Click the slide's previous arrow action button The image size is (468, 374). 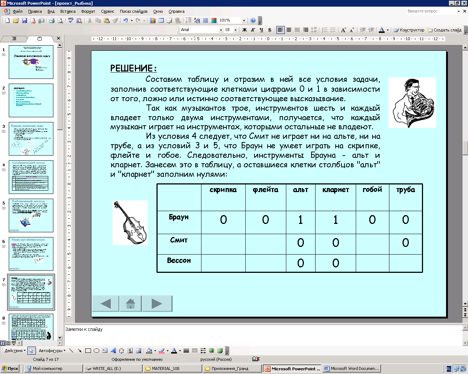click(x=105, y=304)
